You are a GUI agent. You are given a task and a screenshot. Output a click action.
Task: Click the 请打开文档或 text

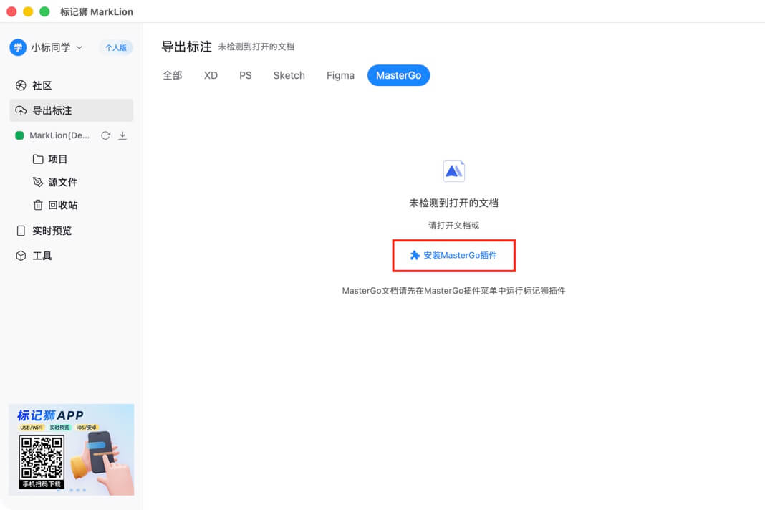pyautogui.click(x=453, y=226)
